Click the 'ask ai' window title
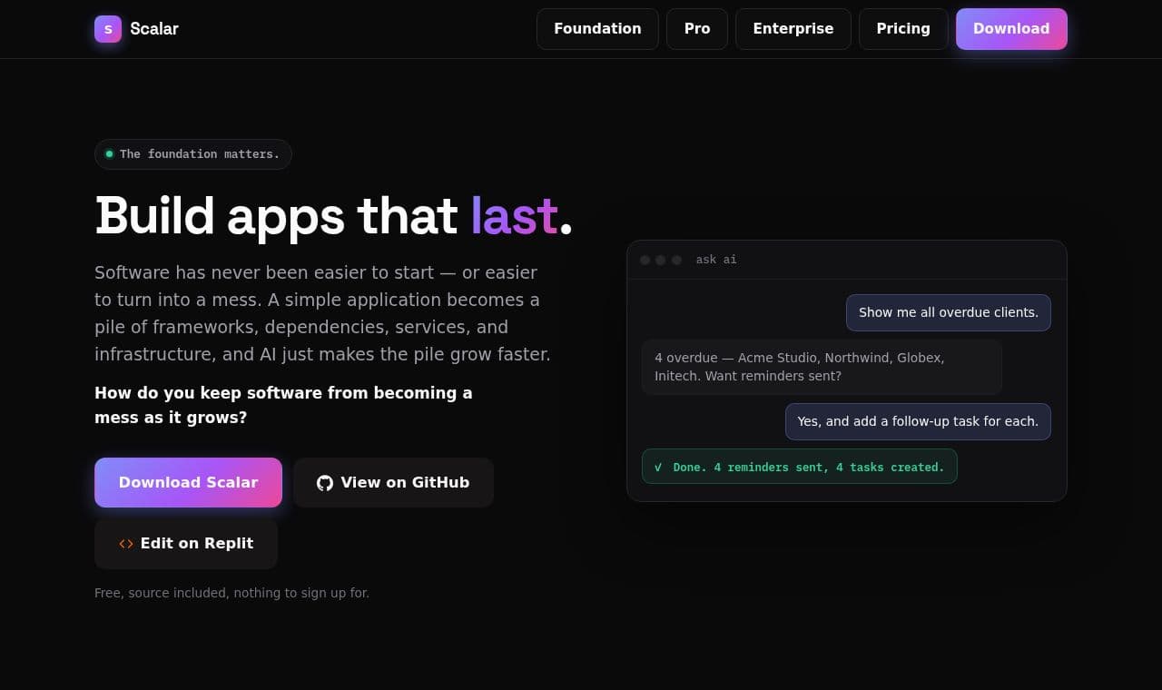1162x690 pixels. tap(716, 260)
